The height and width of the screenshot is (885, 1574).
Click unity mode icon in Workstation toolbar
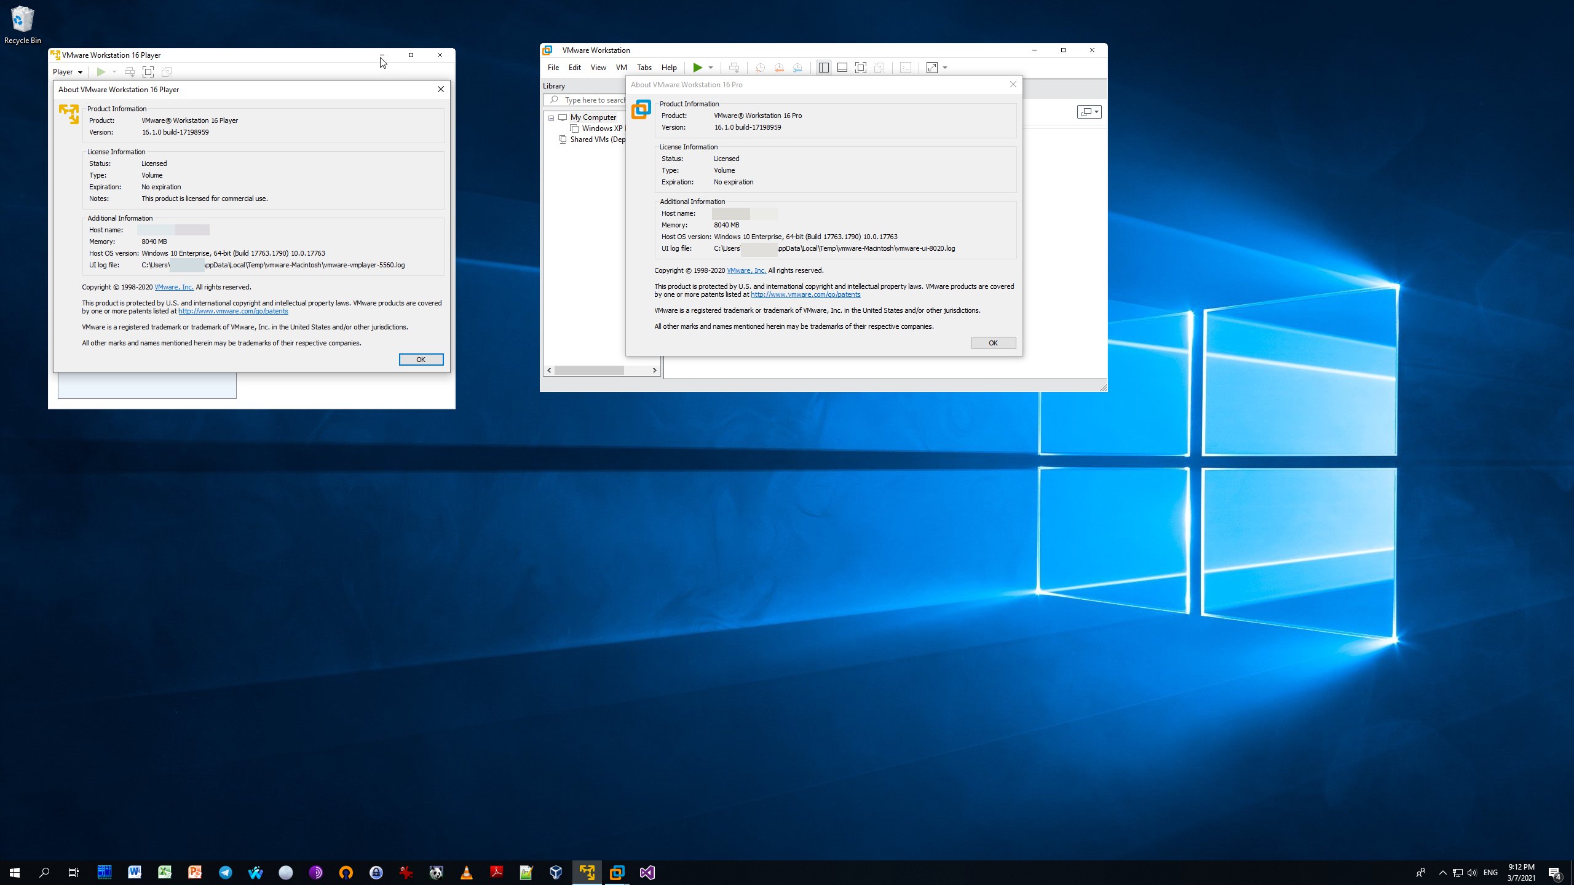pyautogui.click(x=879, y=68)
